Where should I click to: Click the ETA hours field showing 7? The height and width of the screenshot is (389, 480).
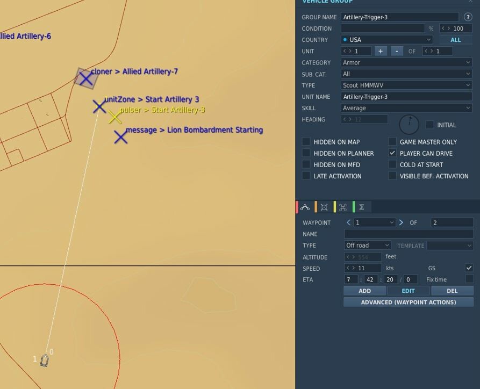[351, 279]
